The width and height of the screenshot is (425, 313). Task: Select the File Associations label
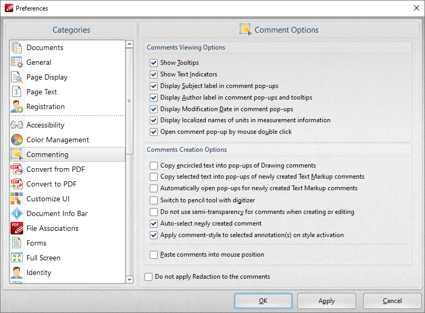[x=53, y=228]
